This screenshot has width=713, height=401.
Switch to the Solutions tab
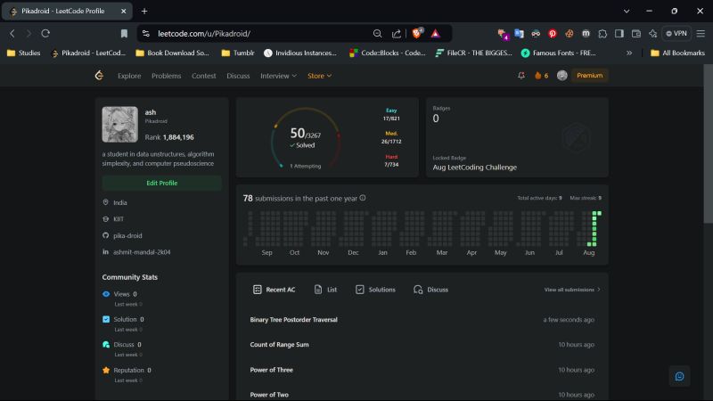pyautogui.click(x=375, y=290)
